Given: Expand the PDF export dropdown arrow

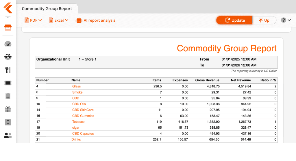Looking at the screenshot, I should 40,20.
